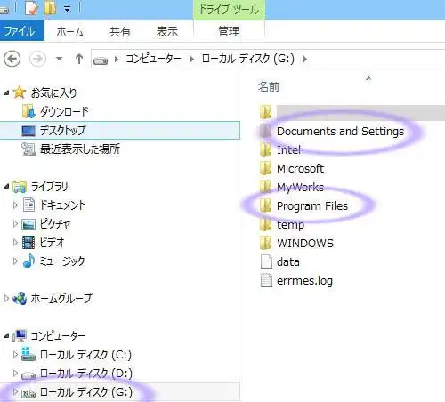Switch to the 表示 ribbon tab
Screen dimensions: 445x402
coord(167,31)
